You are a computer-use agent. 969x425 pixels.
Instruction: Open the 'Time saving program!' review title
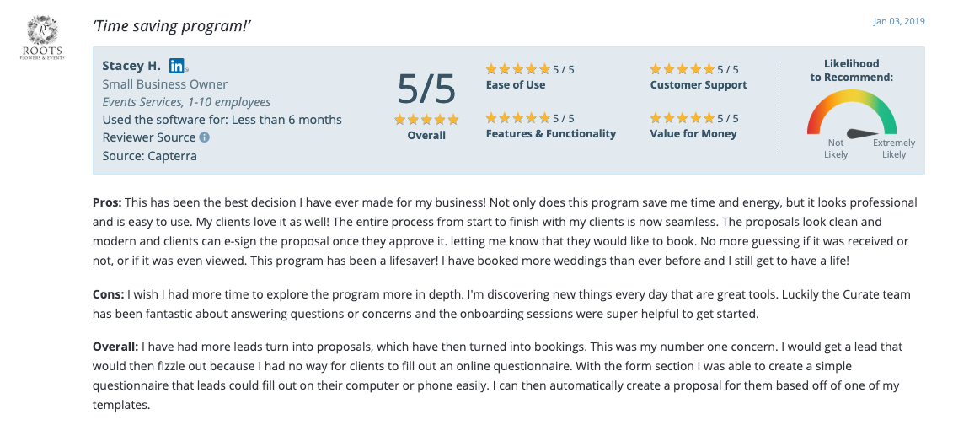click(172, 26)
